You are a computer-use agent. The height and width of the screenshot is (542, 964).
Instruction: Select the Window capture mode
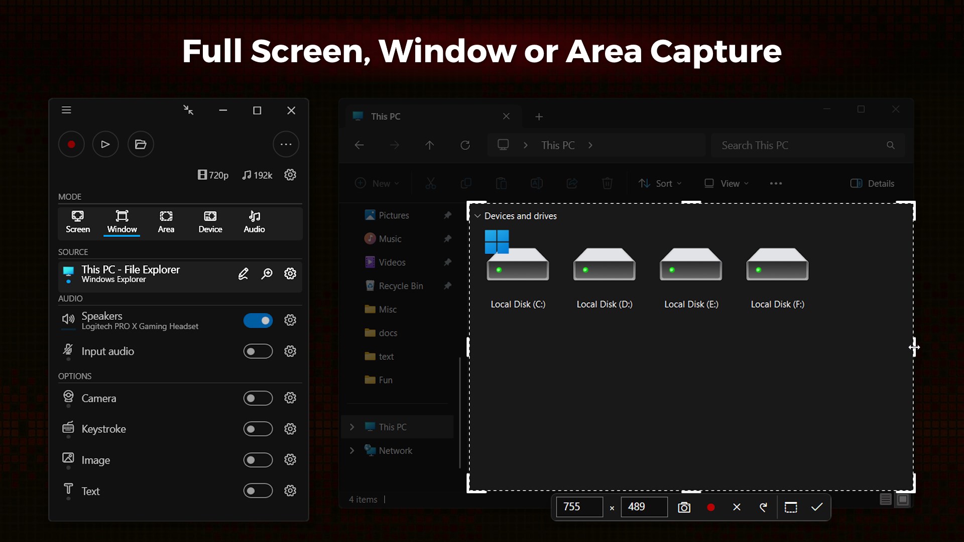(x=122, y=222)
